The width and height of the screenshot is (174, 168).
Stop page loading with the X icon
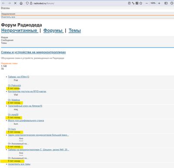[x=15, y=3]
